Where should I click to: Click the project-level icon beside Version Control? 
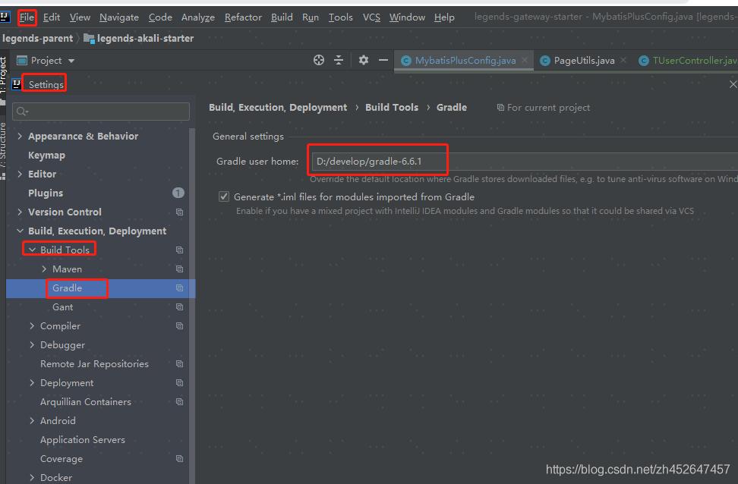(x=180, y=212)
